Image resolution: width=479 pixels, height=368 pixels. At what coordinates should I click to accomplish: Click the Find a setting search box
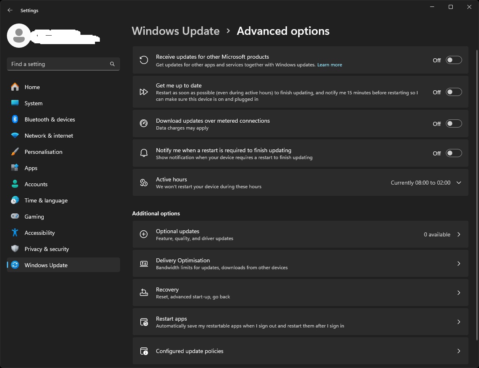pos(63,64)
